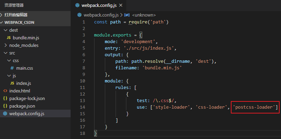Click line number 18 in the gutter
The height and width of the screenshot is (139, 281).
point(83,133)
